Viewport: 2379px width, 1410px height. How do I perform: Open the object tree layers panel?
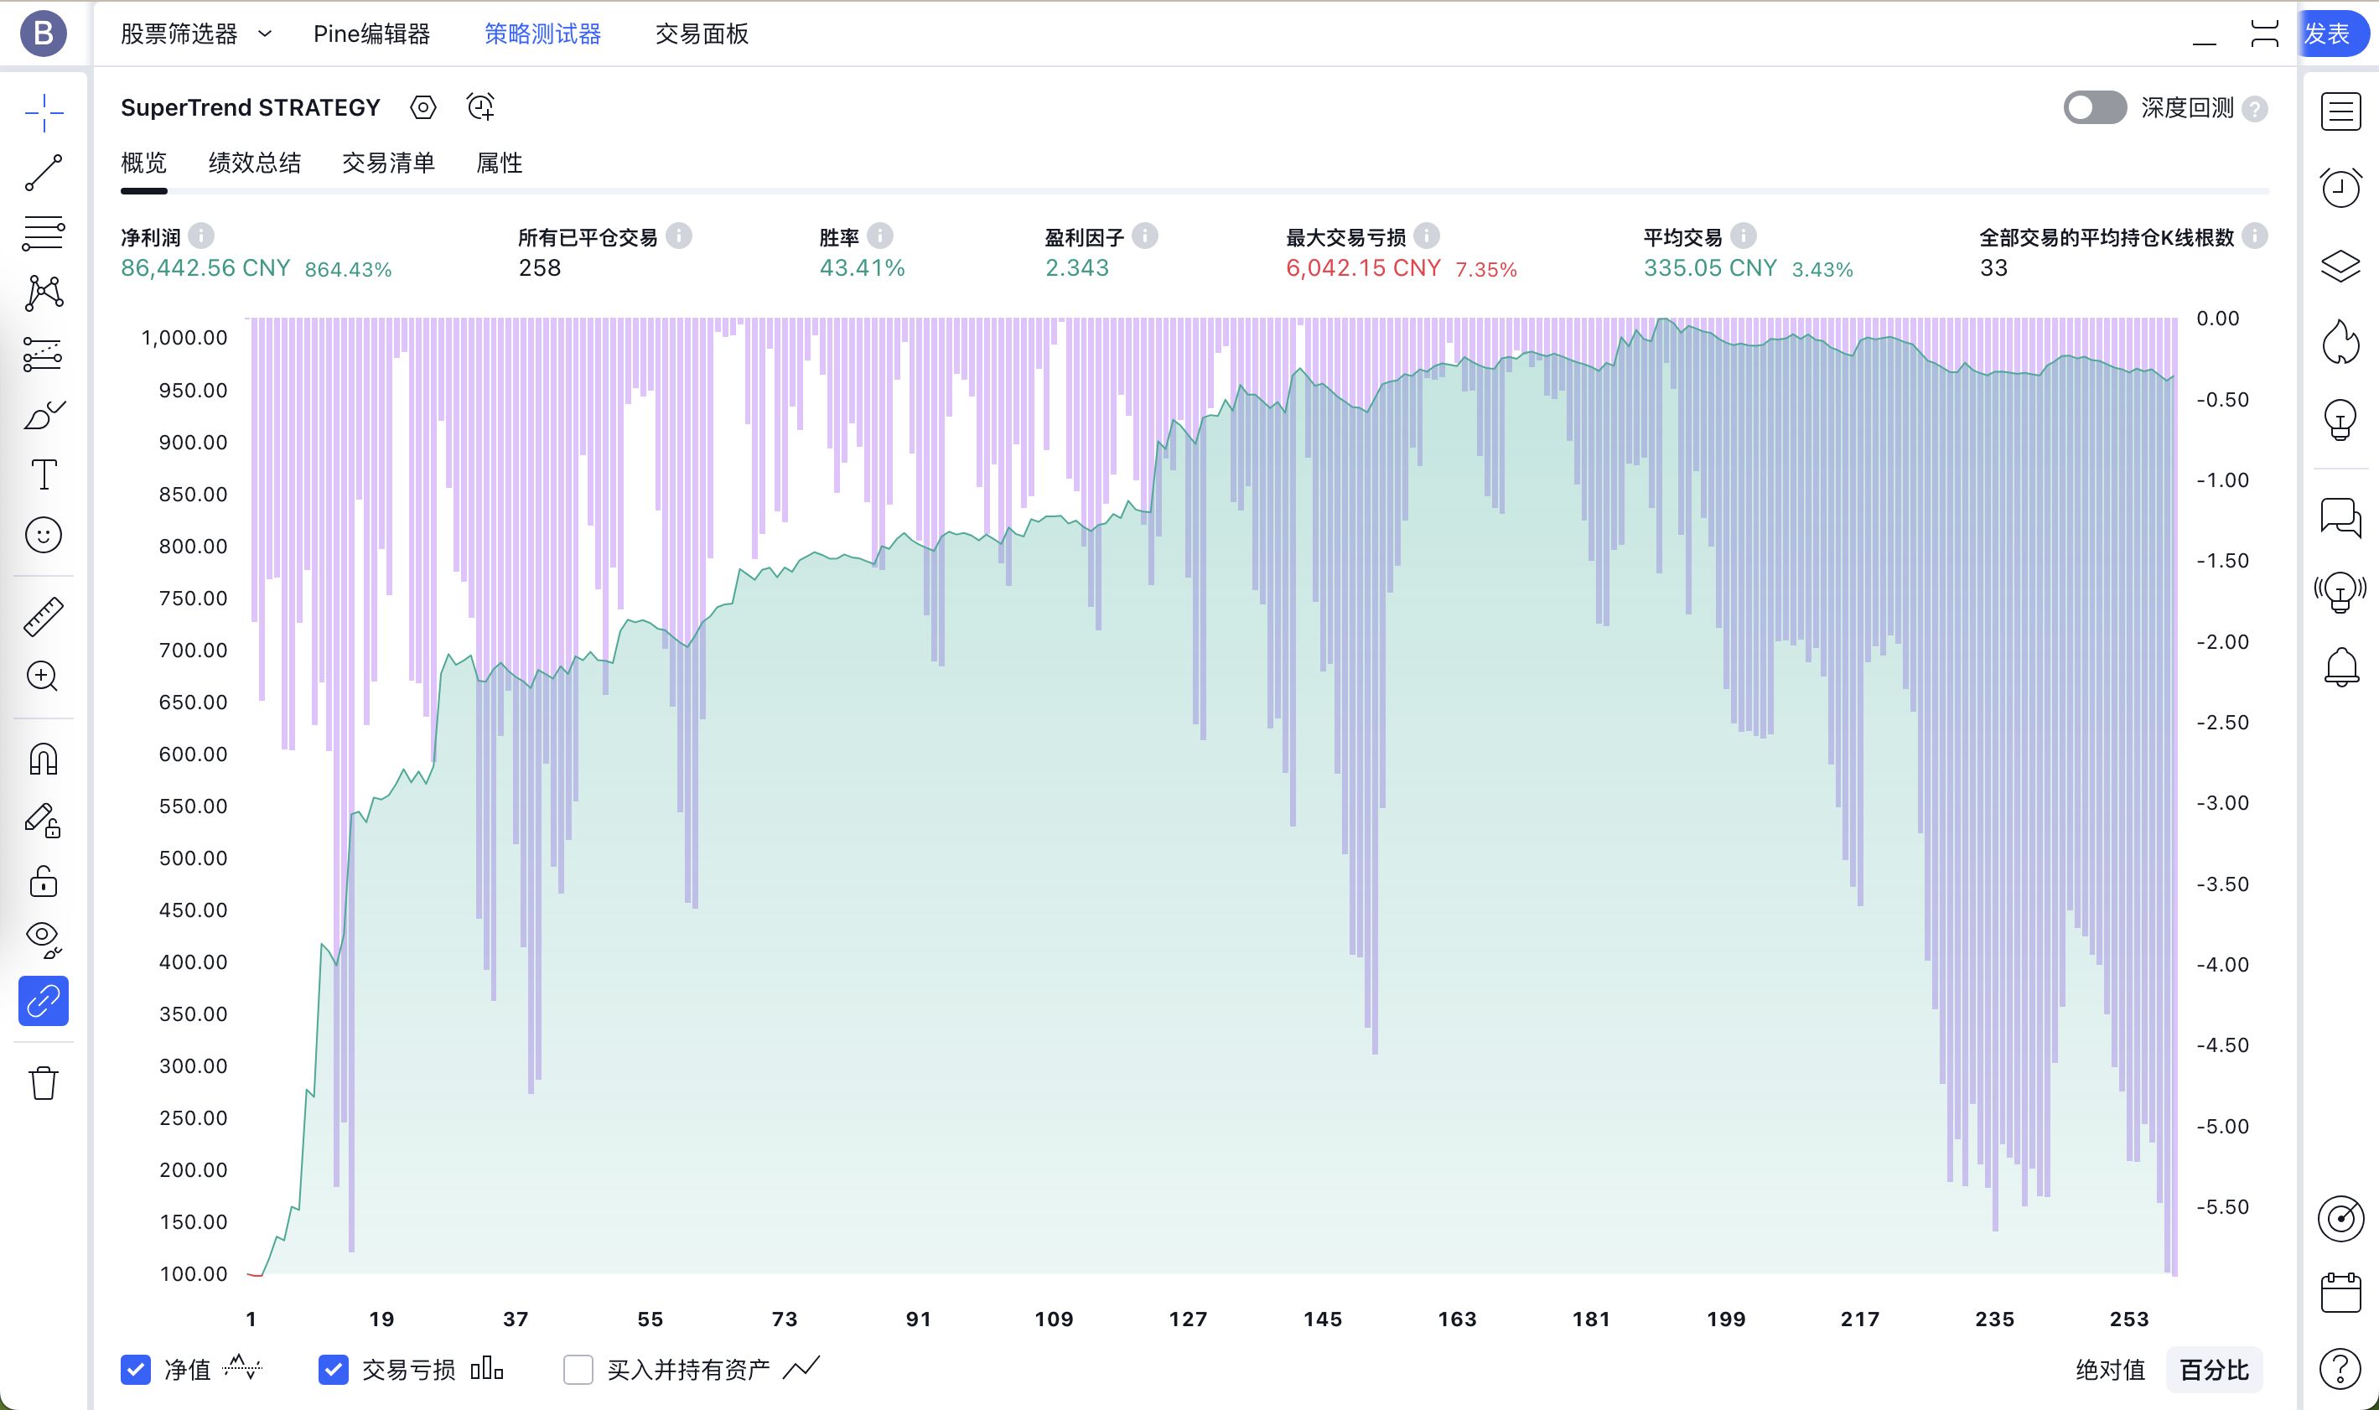pos(2340,265)
